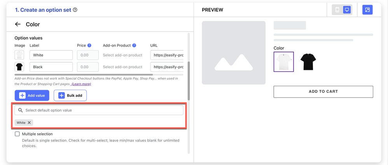Click the ADD TO CART button
The width and height of the screenshot is (388, 165).
coord(323,92)
